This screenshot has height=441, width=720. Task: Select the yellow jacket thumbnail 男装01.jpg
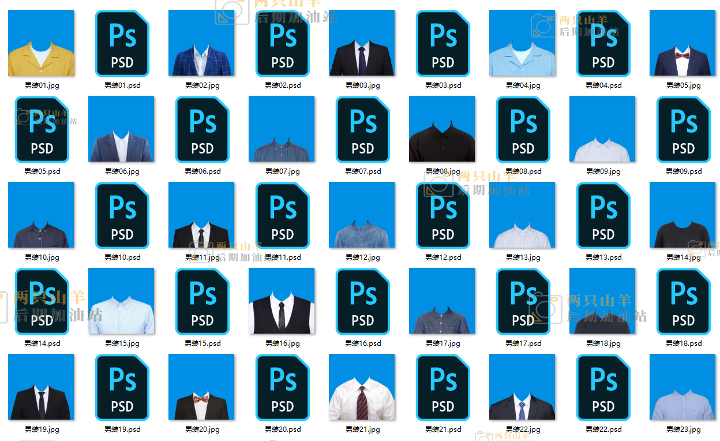[x=41, y=43]
